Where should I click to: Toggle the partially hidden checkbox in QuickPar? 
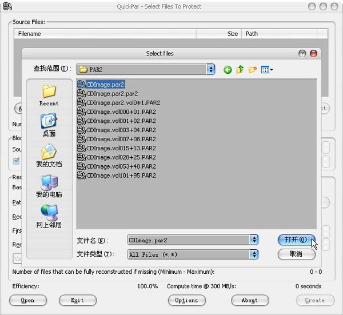coord(17,161)
